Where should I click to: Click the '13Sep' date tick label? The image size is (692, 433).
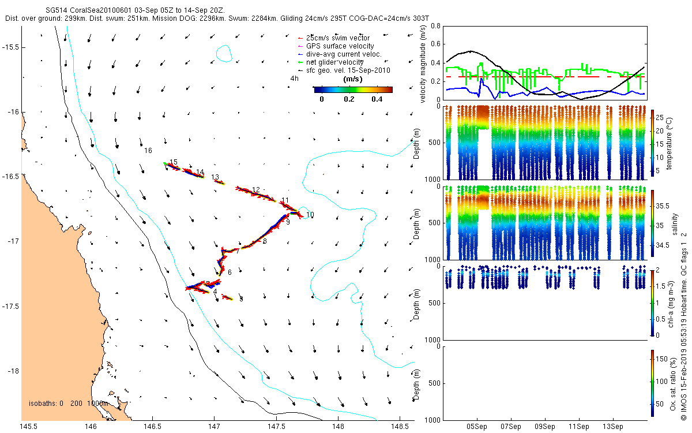(x=612, y=427)
